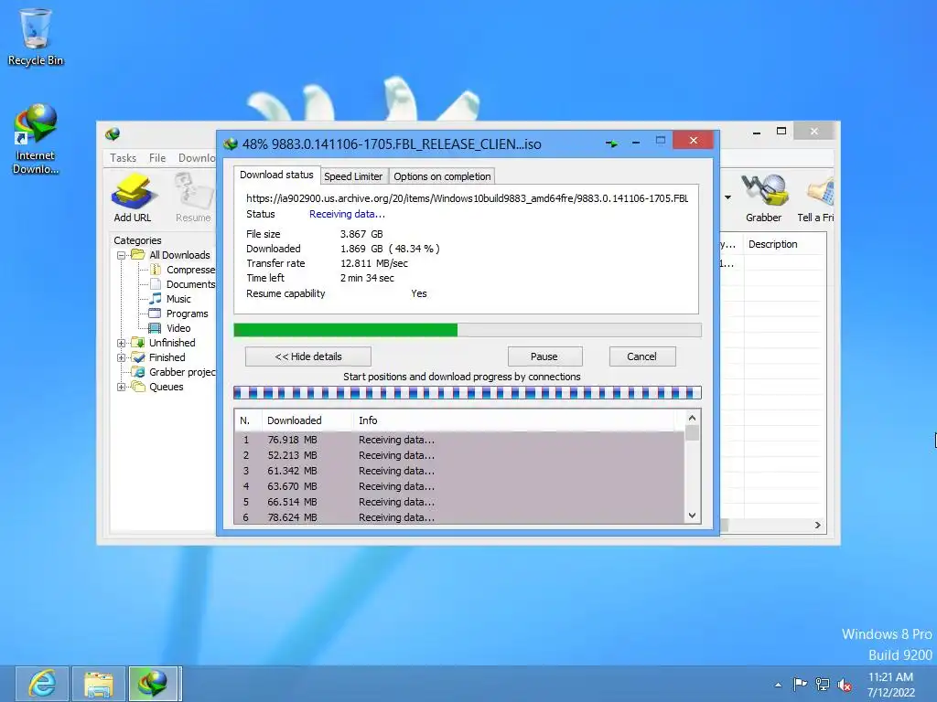Open File Explorer from the taskbar

tap(99, 684)
